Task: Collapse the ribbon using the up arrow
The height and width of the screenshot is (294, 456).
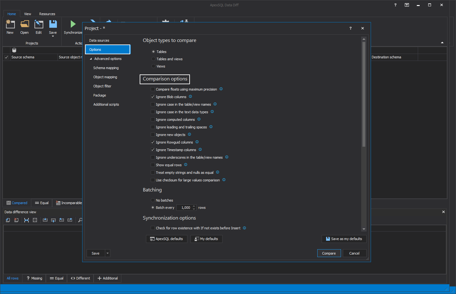Action: tap(442, 43)
